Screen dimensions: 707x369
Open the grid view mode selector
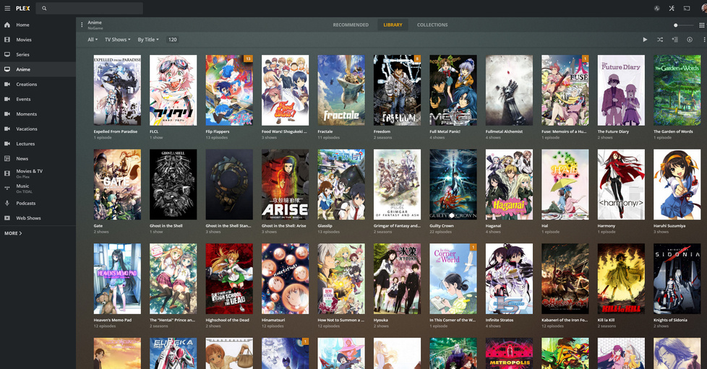[x=702, y=25]
